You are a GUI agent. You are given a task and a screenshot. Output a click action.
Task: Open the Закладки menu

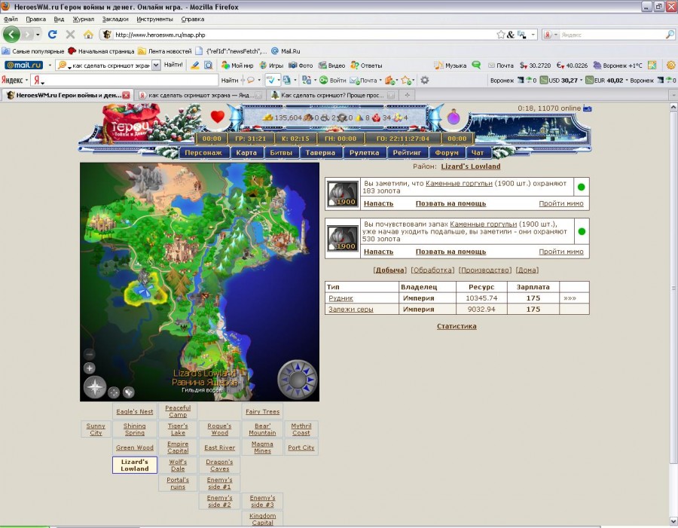tap(115, 19)
